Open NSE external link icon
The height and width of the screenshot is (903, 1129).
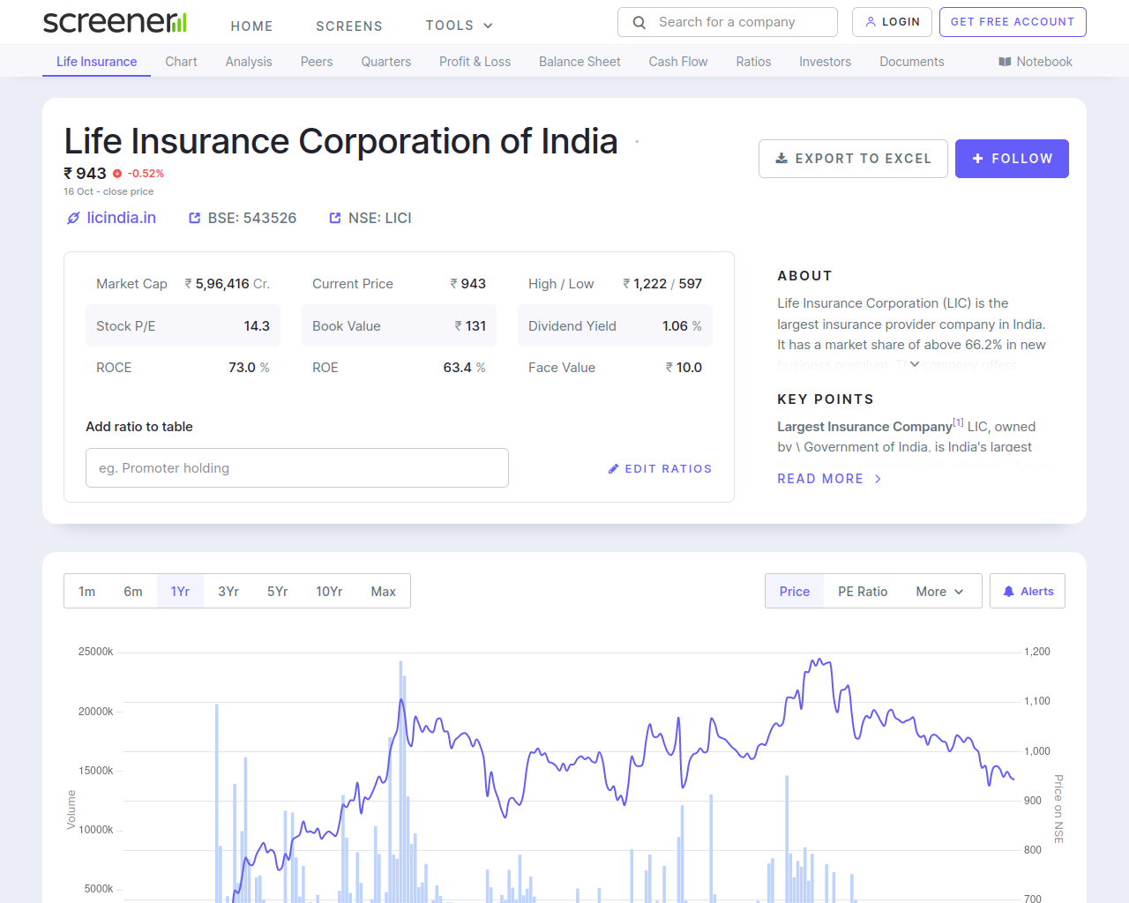335,218
